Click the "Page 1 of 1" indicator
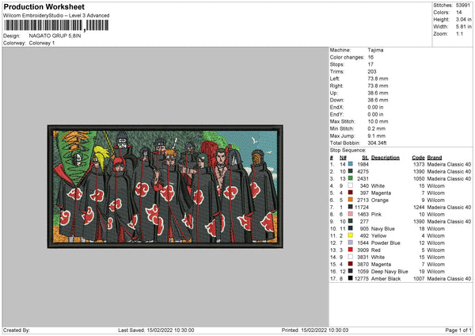This screenshot has height=336, width=475. 458,330
